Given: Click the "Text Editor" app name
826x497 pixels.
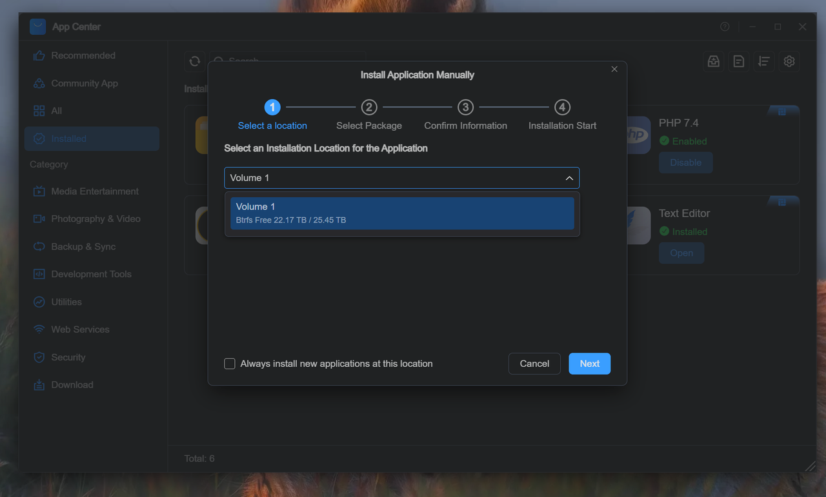Looking at the screenshot, I should [x=684, y=213].
